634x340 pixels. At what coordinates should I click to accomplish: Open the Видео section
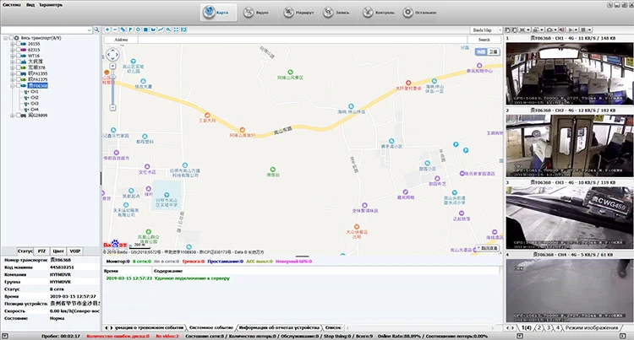click(256, 13)
